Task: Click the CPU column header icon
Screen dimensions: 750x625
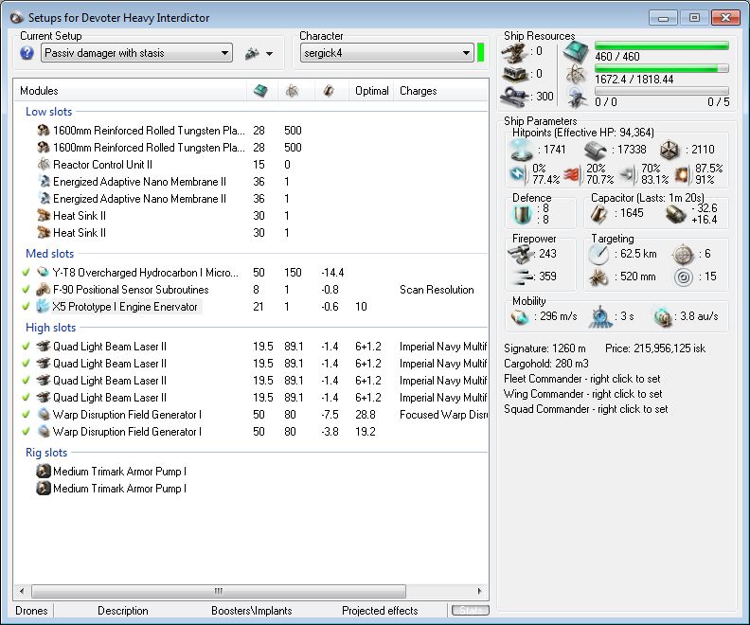Action: point(260,91)
